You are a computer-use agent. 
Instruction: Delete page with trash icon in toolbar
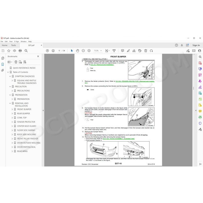click(146, 51)
